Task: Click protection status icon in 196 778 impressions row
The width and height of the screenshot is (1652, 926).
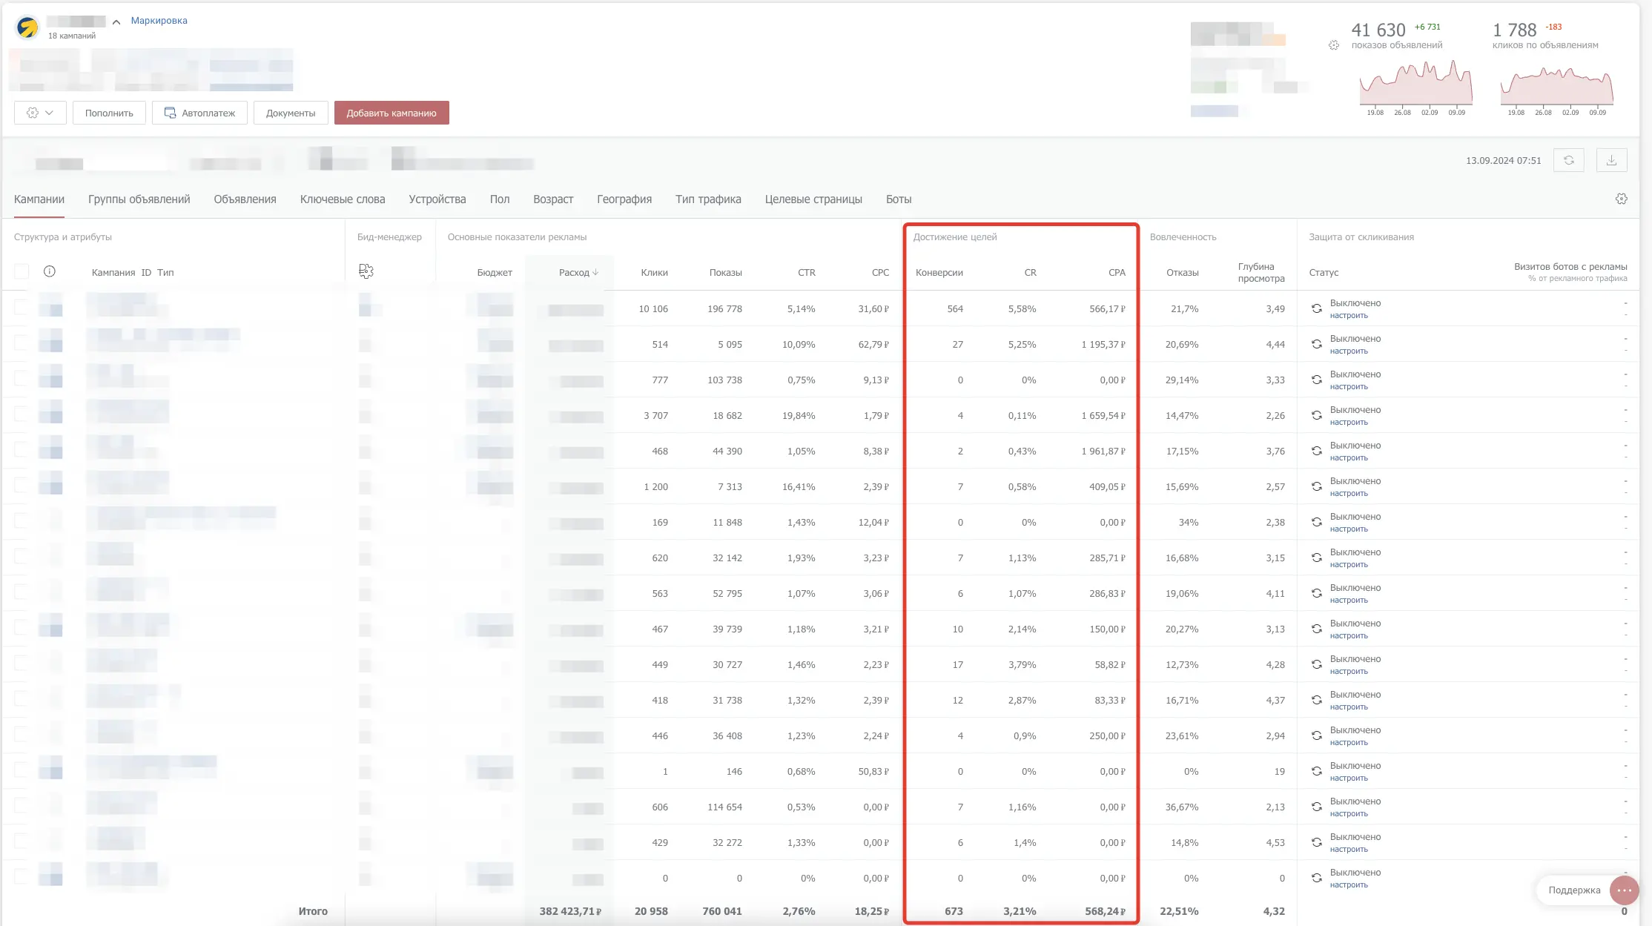Action: (1317, 308)
